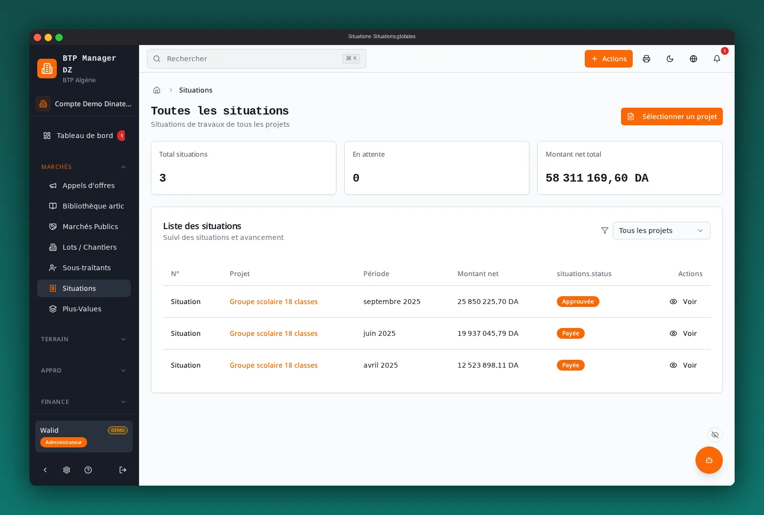Click the Total situations card
This screenshot has height=515, width=764.
(243, 168)
